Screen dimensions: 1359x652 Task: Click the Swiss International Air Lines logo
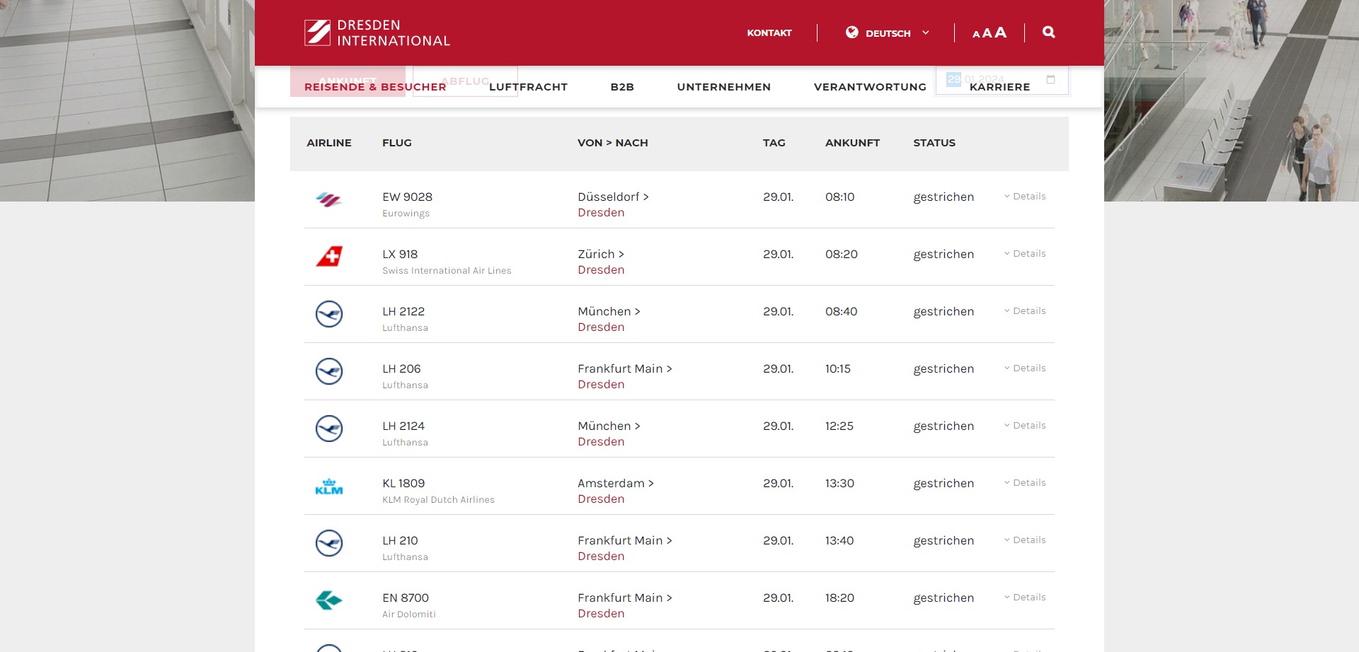tap(329, 257)
